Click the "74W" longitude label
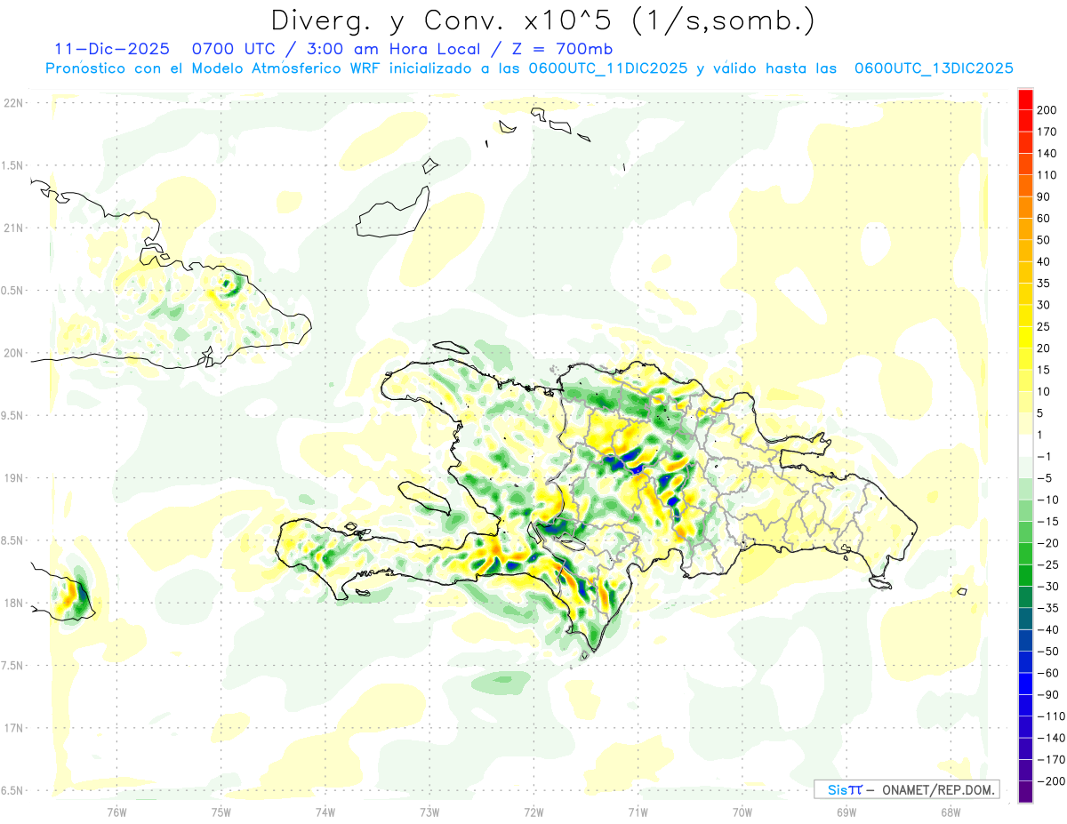The width and height of the screenshot is (1067, 824). (x=325, y=812)
